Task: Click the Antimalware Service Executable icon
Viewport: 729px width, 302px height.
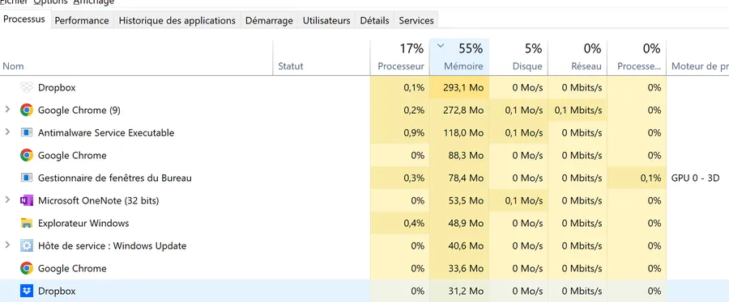Action: coord(27,132)
